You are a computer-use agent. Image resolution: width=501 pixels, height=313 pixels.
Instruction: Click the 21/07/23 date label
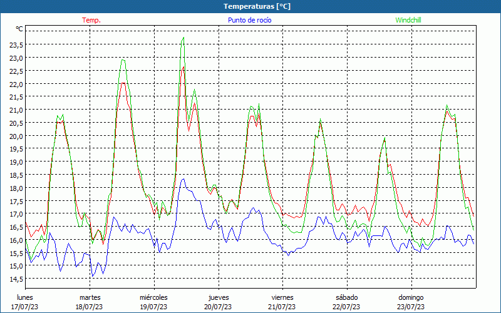pos(282,307)
